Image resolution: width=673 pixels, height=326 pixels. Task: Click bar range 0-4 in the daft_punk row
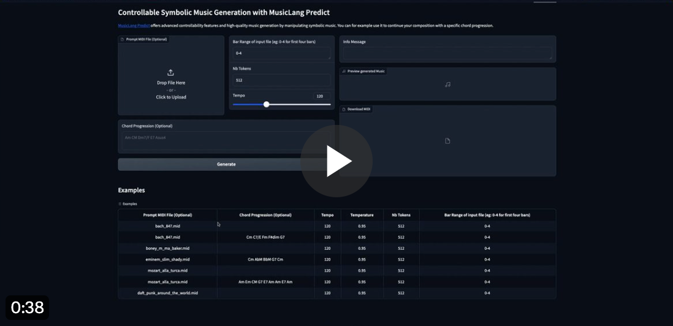tap(487, 293)
